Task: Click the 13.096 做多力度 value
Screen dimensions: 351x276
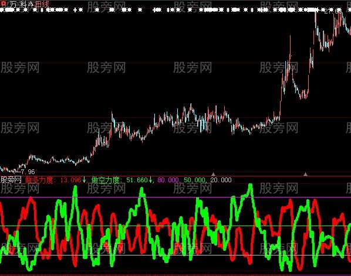Action: (71, 180)
